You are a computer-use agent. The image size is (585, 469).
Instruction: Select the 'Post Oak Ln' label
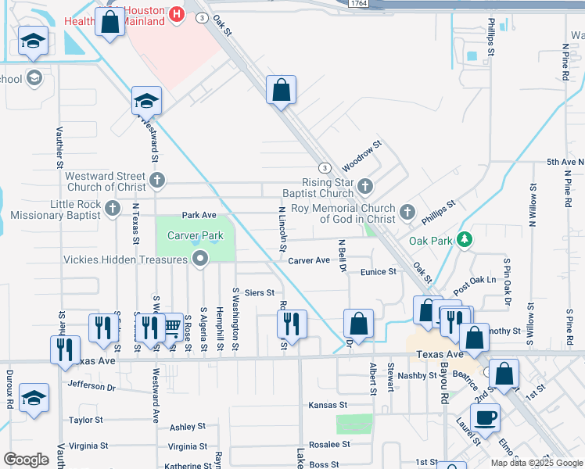[x=475, y=285]
